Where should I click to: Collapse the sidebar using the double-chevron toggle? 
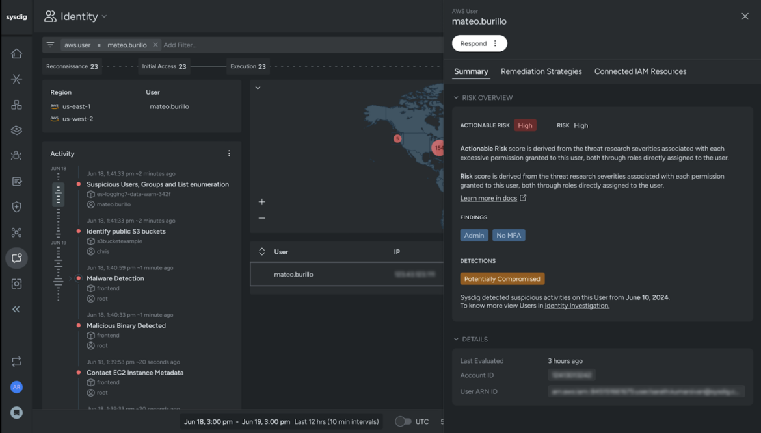pos(16,309)
